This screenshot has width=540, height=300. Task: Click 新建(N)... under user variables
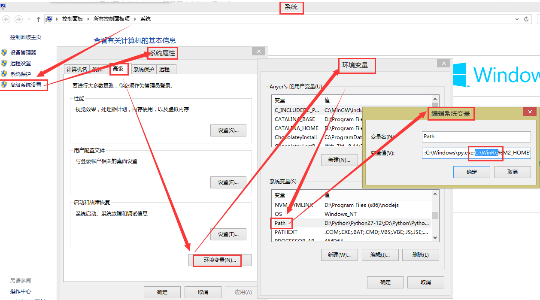339,160
